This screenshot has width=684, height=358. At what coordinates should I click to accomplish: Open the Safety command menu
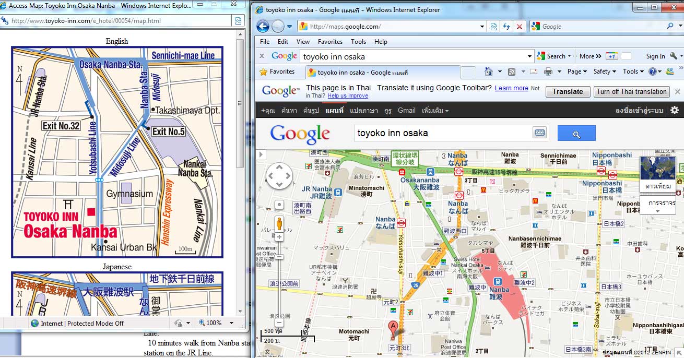pos(605,71)
